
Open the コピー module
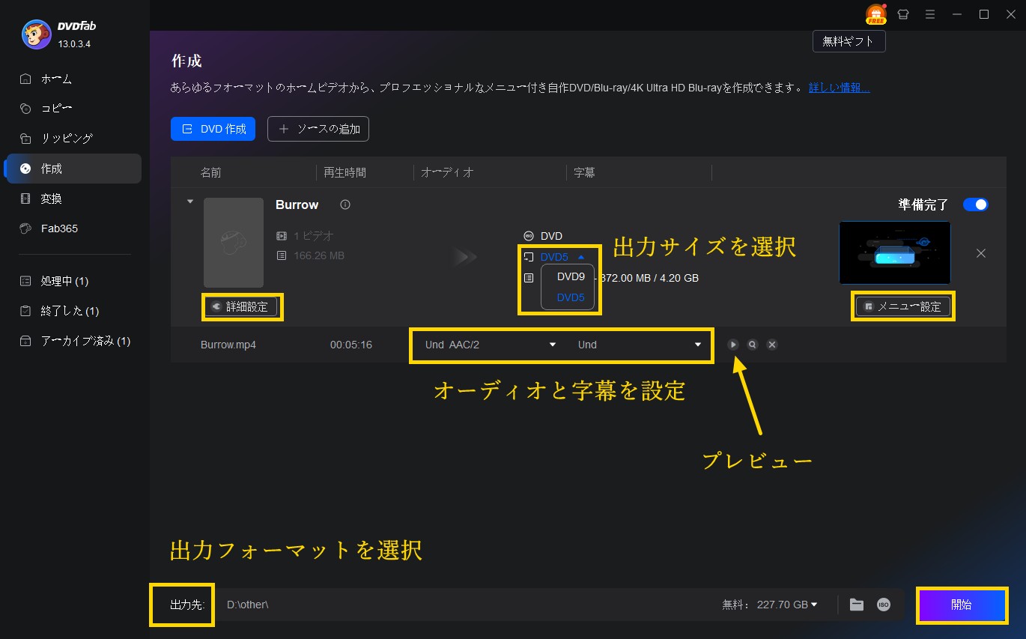[72, 109]
